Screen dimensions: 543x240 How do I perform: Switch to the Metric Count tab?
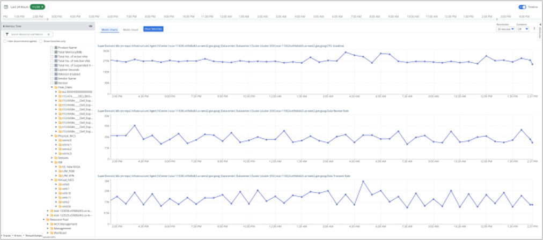(130, 30)
